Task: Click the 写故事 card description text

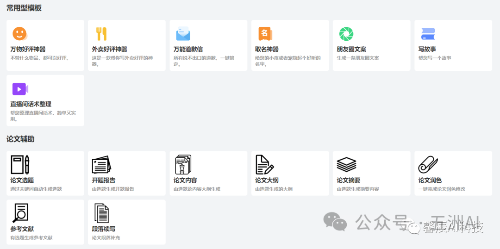Action: [435, 58]
